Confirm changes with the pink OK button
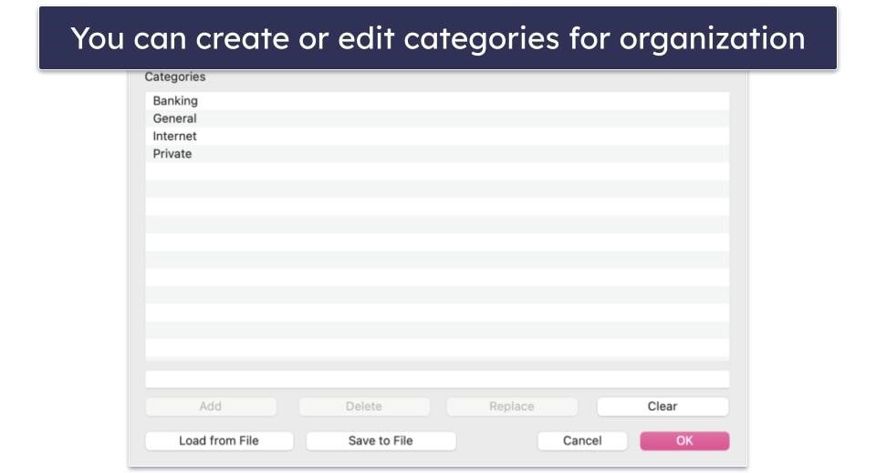This screenshot has width=876, height=473. pos(684,441)
